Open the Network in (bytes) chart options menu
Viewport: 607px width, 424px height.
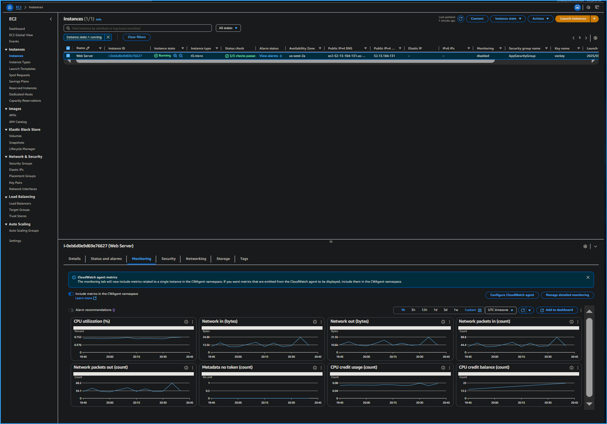coord(321,322)
